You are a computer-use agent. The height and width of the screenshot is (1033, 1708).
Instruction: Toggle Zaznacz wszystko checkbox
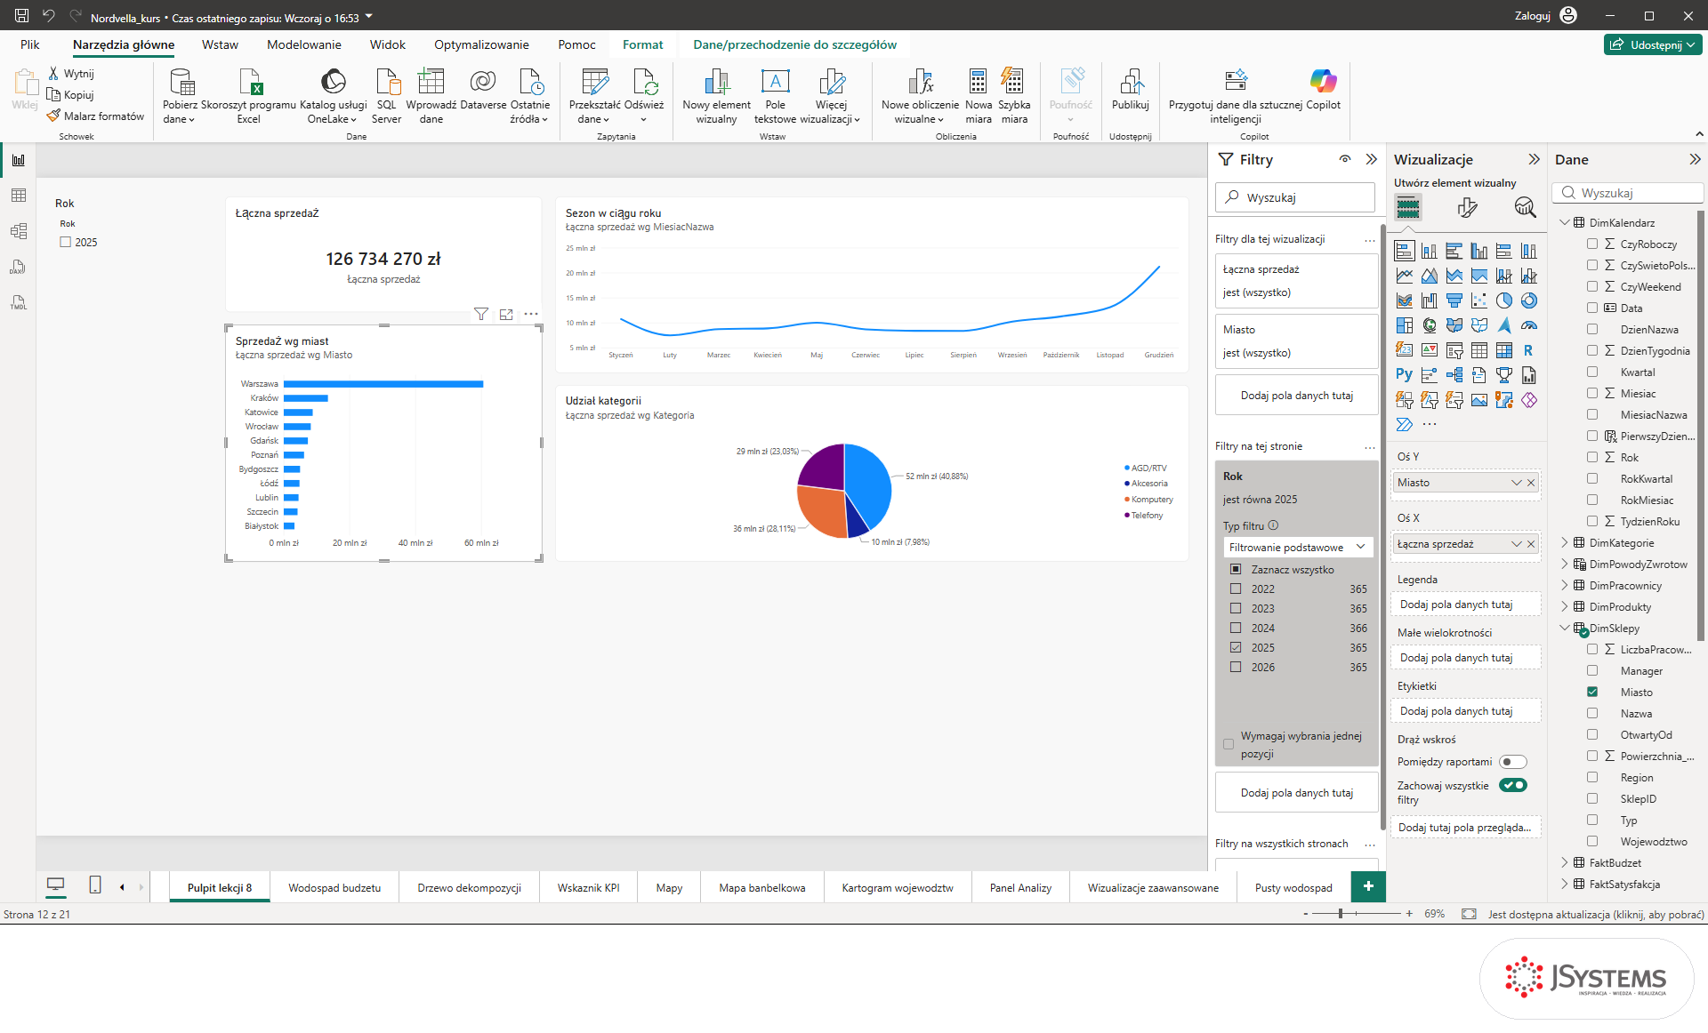point(1236,569)
